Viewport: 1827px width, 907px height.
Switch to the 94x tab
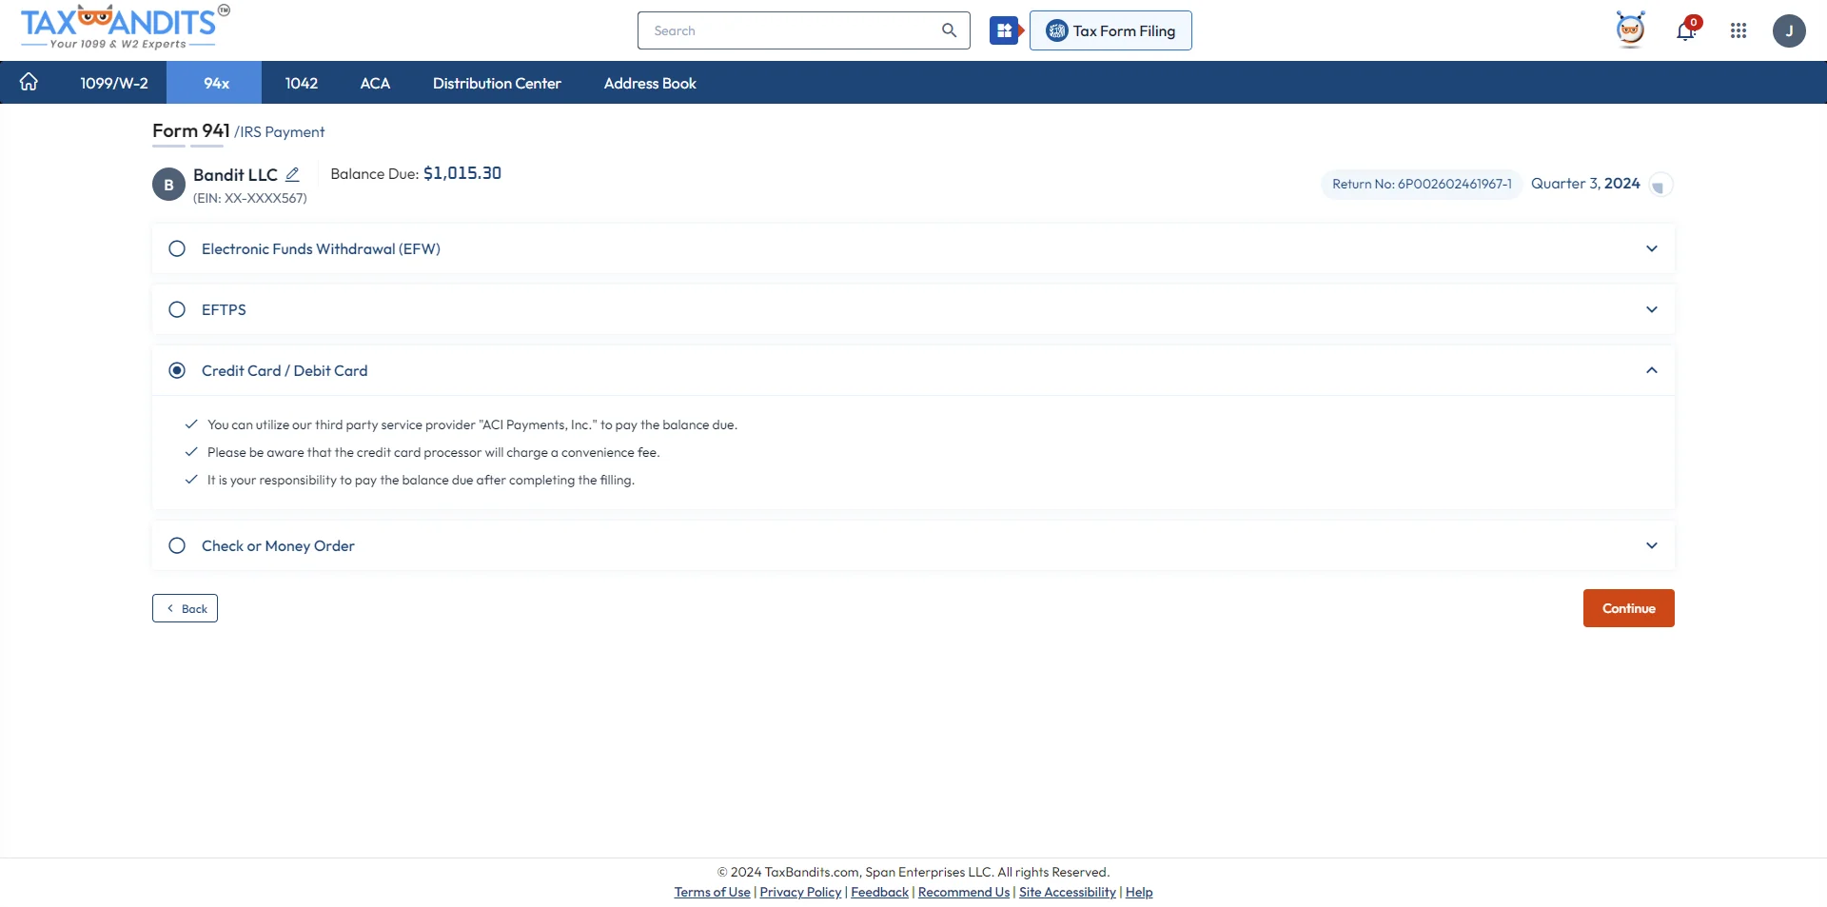pyautogui.click(x=216, y=83)
